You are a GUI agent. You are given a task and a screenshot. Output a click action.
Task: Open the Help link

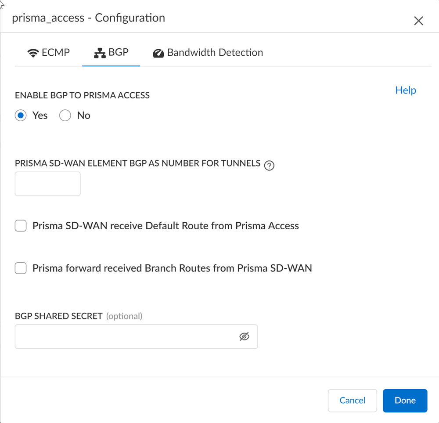pos(406,90)
